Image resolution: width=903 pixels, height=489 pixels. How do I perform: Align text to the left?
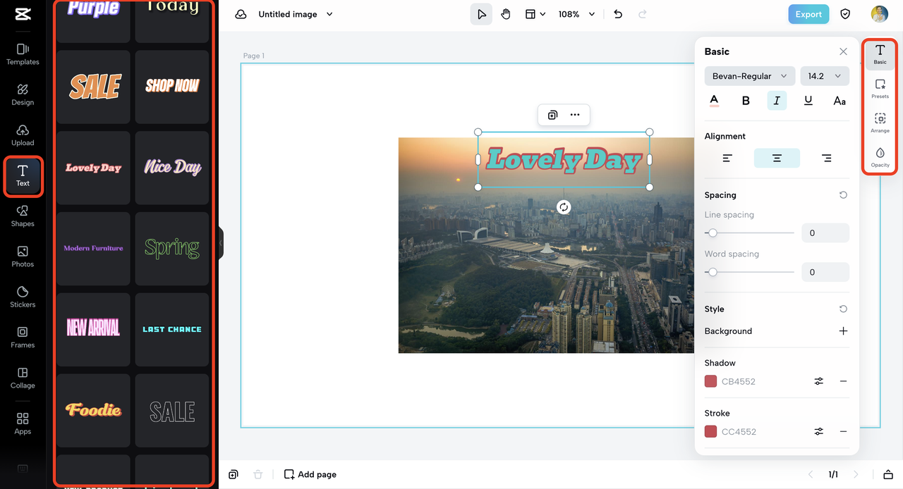[x=727, y=159]
